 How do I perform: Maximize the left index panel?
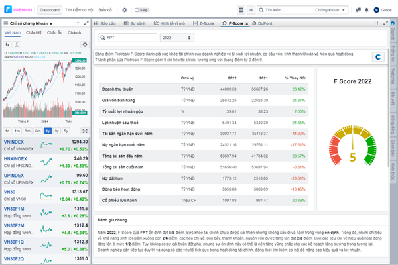tap(86, 23)
